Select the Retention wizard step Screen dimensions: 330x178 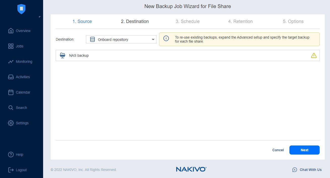coord(241,21)
